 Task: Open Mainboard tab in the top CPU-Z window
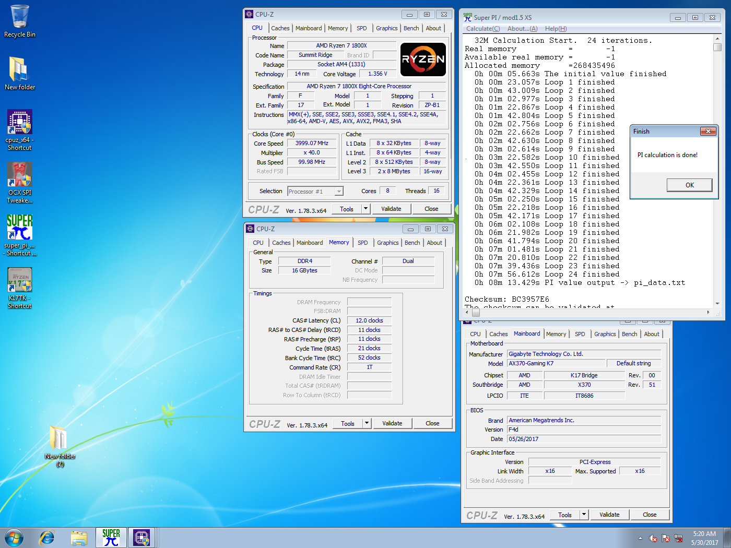click(309, 28)
